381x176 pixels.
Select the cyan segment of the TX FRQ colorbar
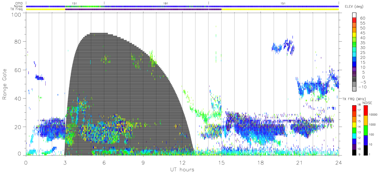(354, 136)
